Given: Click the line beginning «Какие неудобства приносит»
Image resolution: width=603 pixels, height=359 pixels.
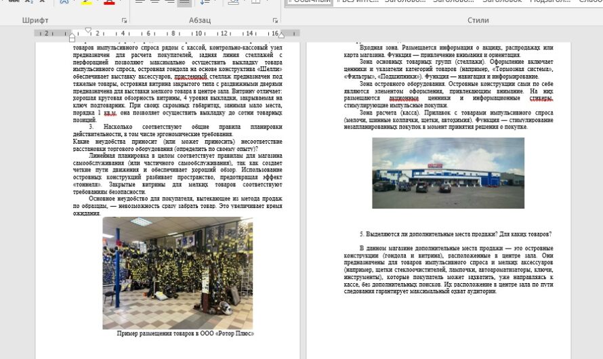Looking at the screenshot, I should click(178, 142).
